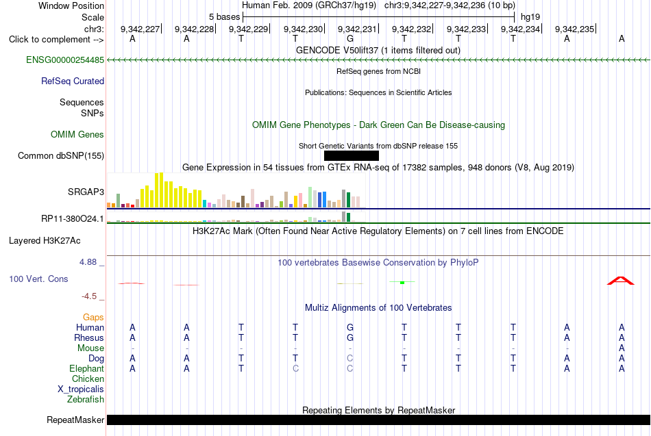Click the GENCODE V50lift37 track title

click(x=378, y=50)
